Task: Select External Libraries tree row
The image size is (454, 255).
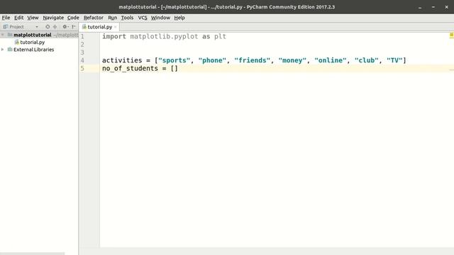Action: coord(39,50)
